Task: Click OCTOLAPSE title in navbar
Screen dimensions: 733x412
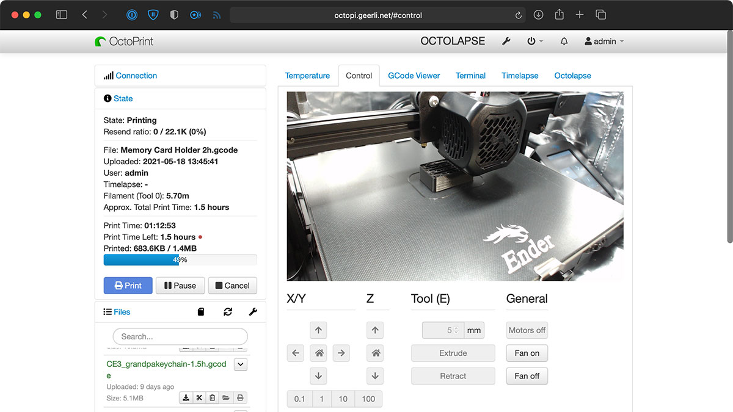Action: click(x=453, y=42)
